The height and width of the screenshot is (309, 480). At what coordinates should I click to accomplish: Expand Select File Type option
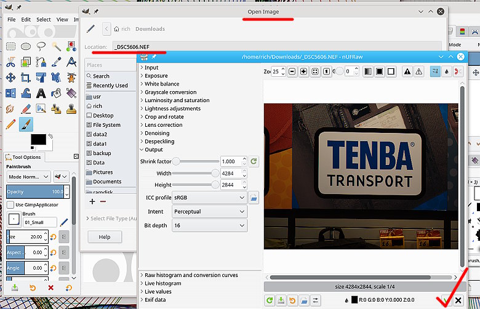click(111, 219)
